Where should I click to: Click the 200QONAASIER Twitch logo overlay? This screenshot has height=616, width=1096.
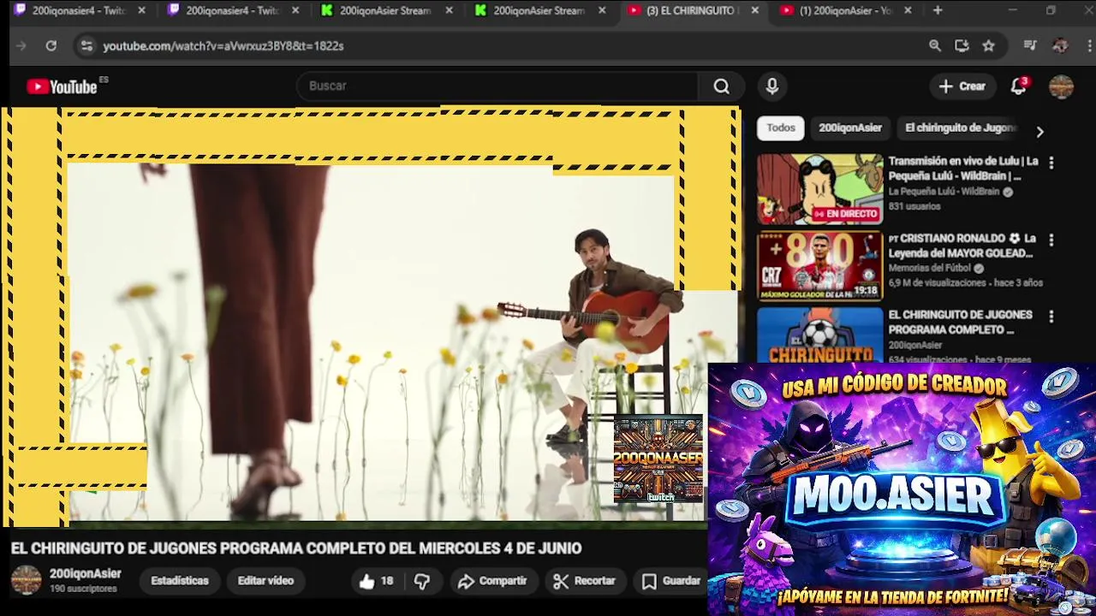pos(658,459)
